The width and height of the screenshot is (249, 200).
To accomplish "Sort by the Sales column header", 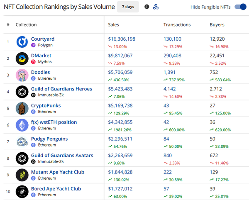I will click(x=114, y=24).
